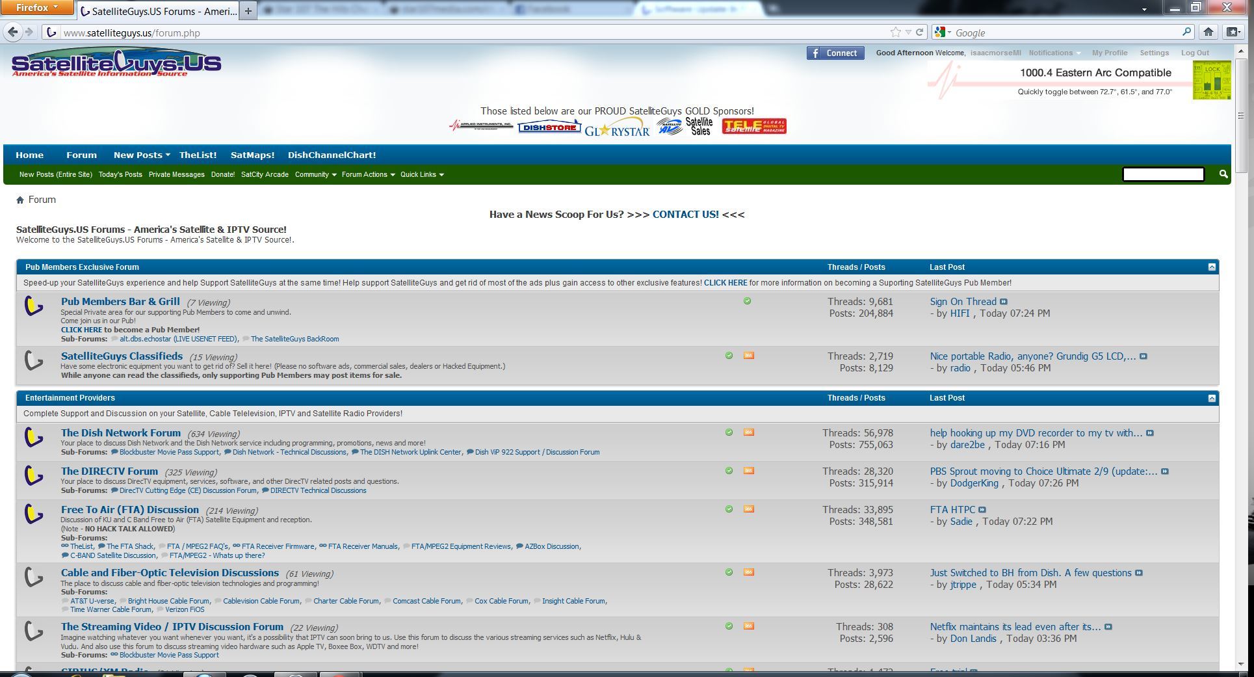Open the Home navigation tab
1254x677 pixels.
pyautogui.click(x=29, y=155)
